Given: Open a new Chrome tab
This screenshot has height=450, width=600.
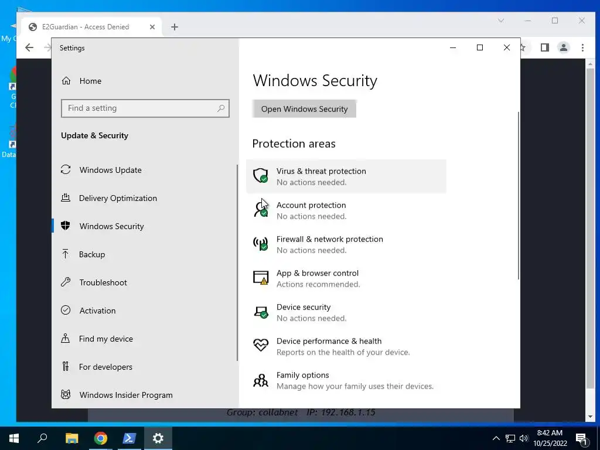Looking at the screenshot, I should tap(175, 27).
